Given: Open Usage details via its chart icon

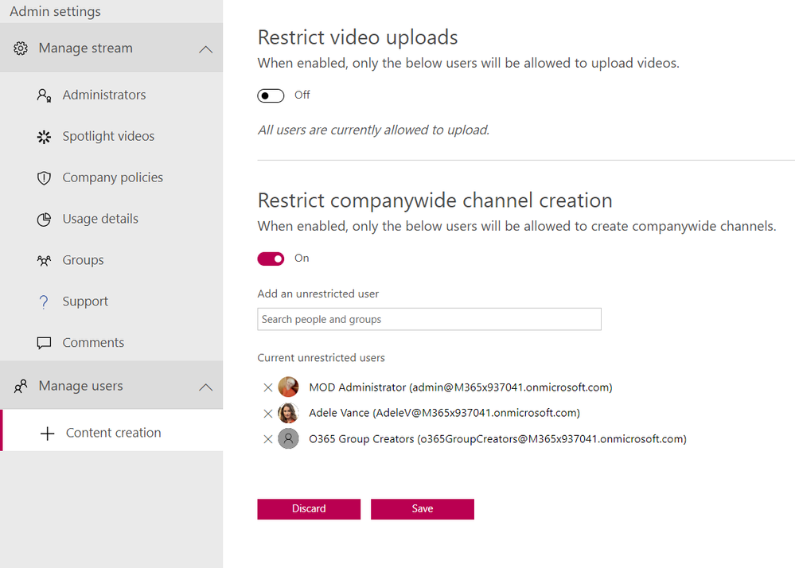Looking at the screenshot, I should click(x=44, y=219).
